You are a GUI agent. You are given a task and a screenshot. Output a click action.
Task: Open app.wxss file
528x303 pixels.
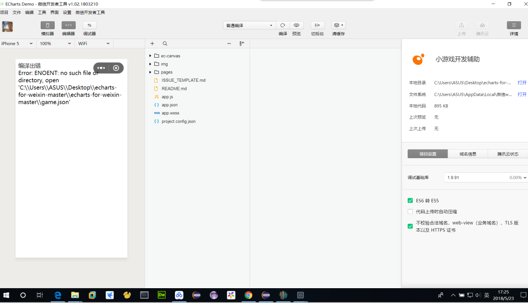click(x=170, y=113)
